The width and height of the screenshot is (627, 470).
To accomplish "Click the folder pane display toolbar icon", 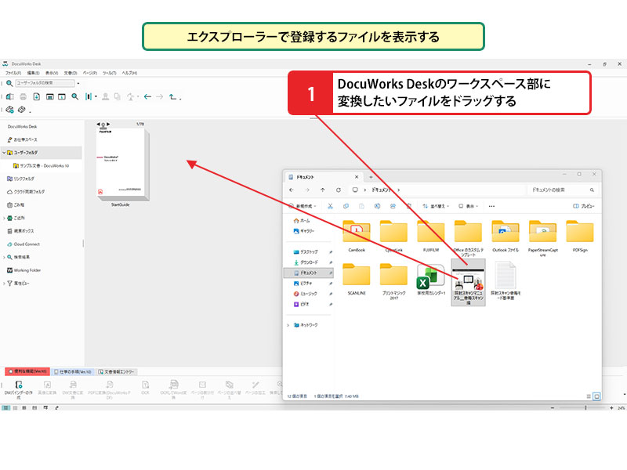I will click(x=49, y=96).
